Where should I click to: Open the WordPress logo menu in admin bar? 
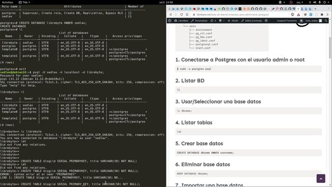(x=170, y=21)
